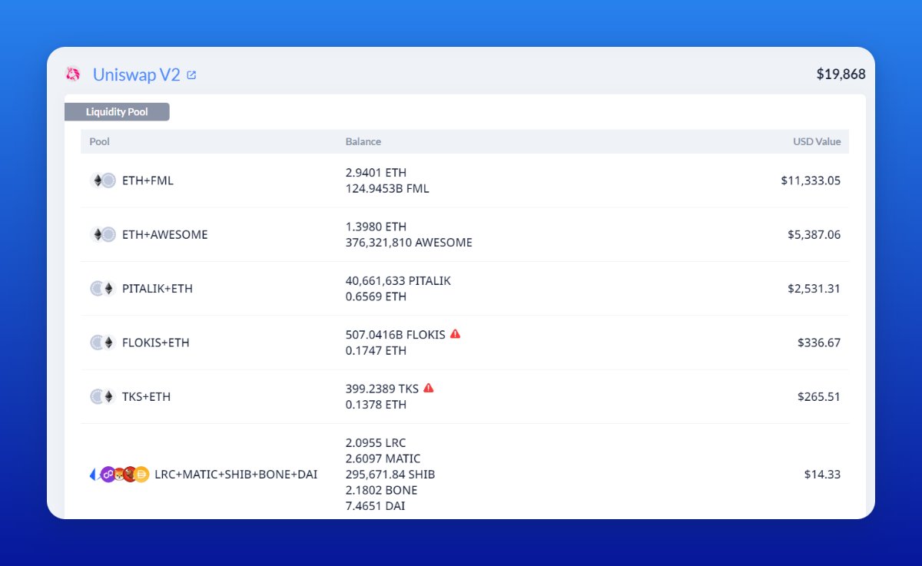Click the Balance column header

363,141
